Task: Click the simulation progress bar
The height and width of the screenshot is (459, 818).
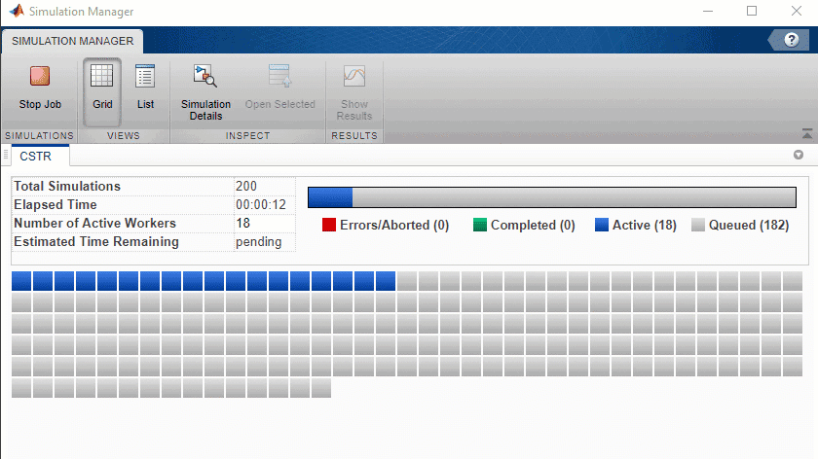Action: point(552,197)
